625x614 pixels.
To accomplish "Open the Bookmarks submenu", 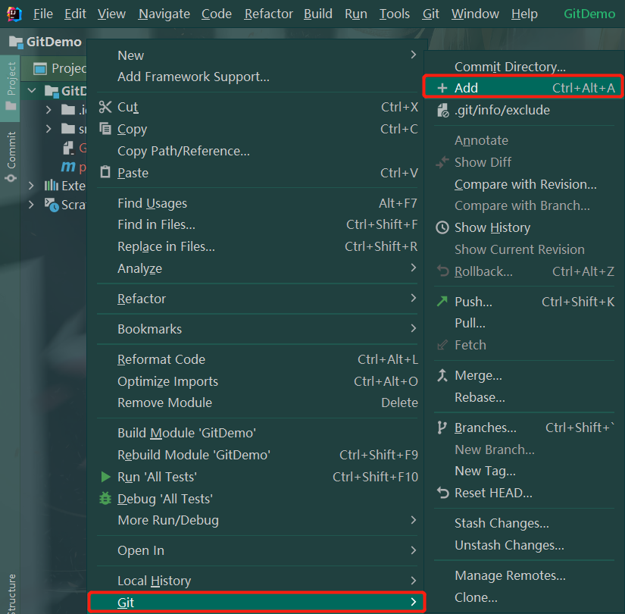I will [257, 329].
